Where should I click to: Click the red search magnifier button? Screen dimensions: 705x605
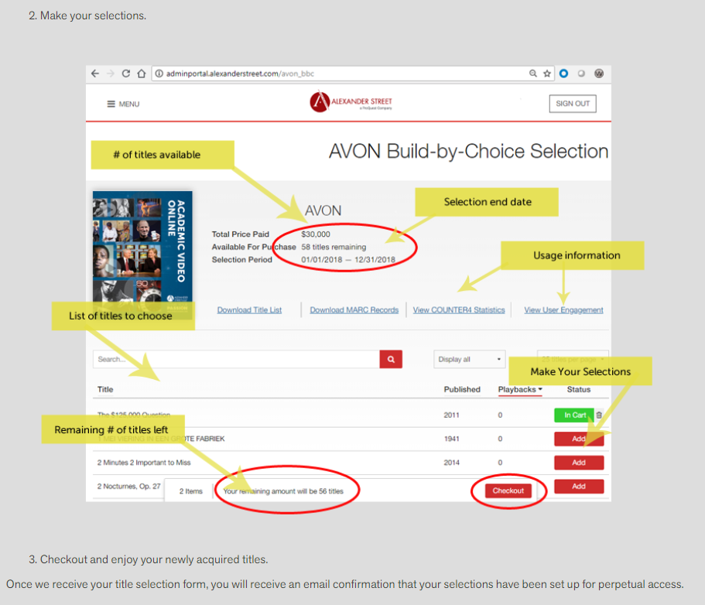[x=391, y=359]
